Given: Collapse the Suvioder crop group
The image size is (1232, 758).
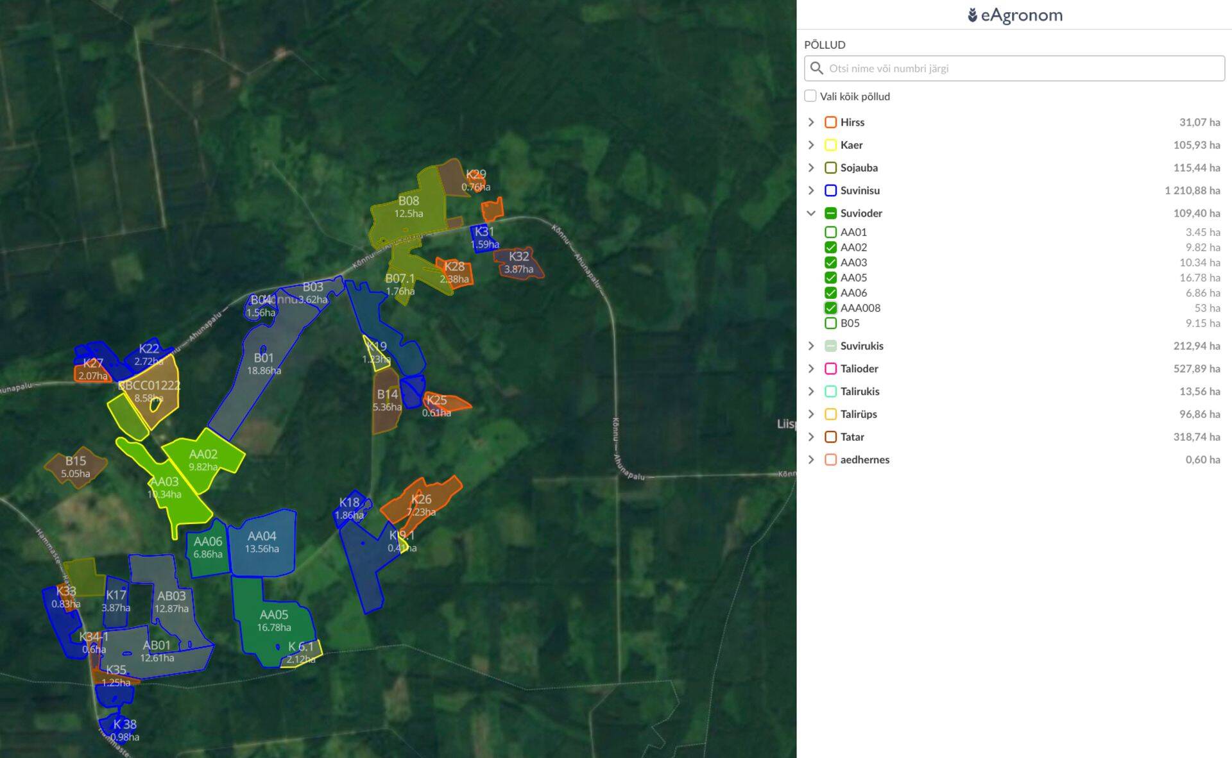Looking at the screenshot, I should pyautogui.click(x=811, y=213).
